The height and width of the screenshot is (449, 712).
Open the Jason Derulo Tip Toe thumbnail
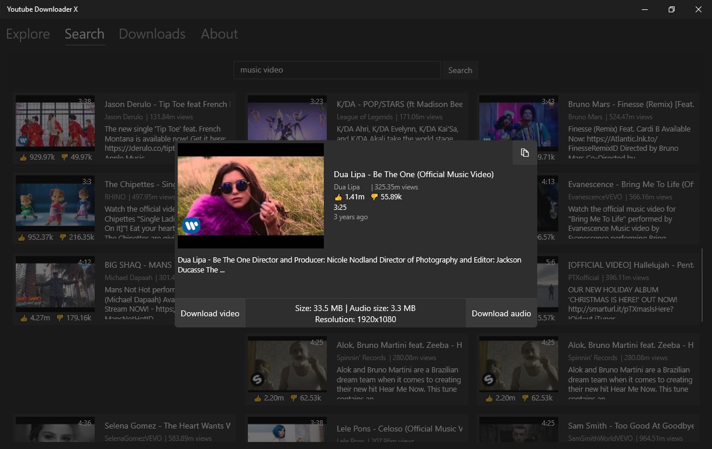tap(55, 124)
